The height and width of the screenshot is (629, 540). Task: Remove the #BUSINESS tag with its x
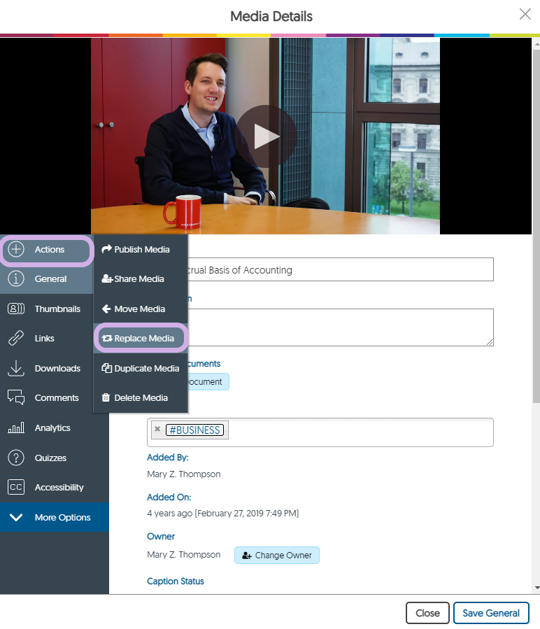click(157, 430)
